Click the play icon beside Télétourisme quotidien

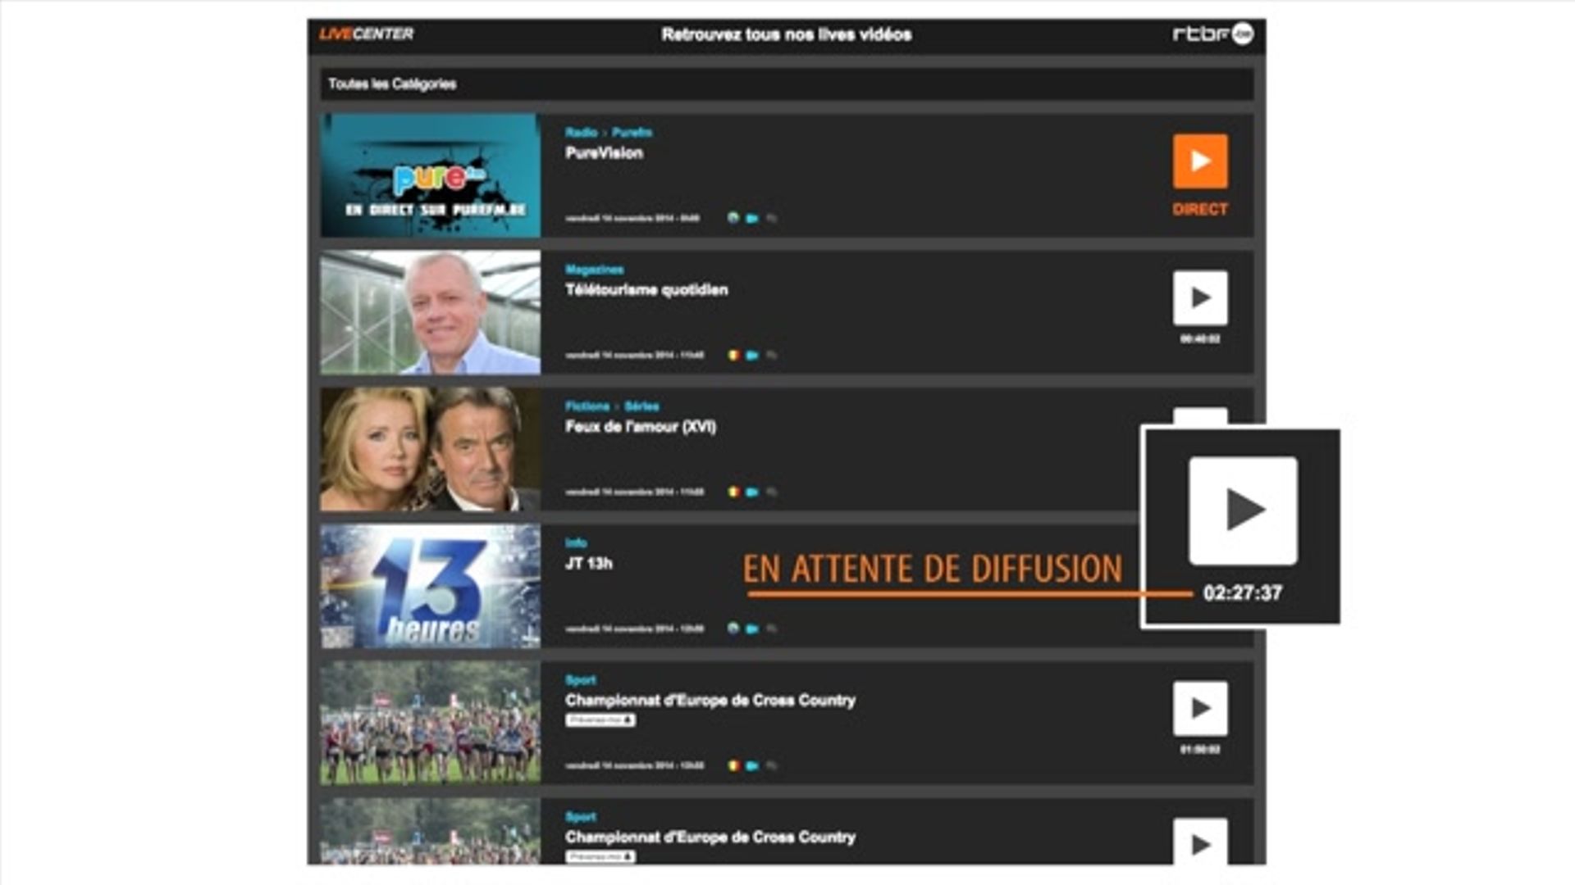[x=1200, y=298]
